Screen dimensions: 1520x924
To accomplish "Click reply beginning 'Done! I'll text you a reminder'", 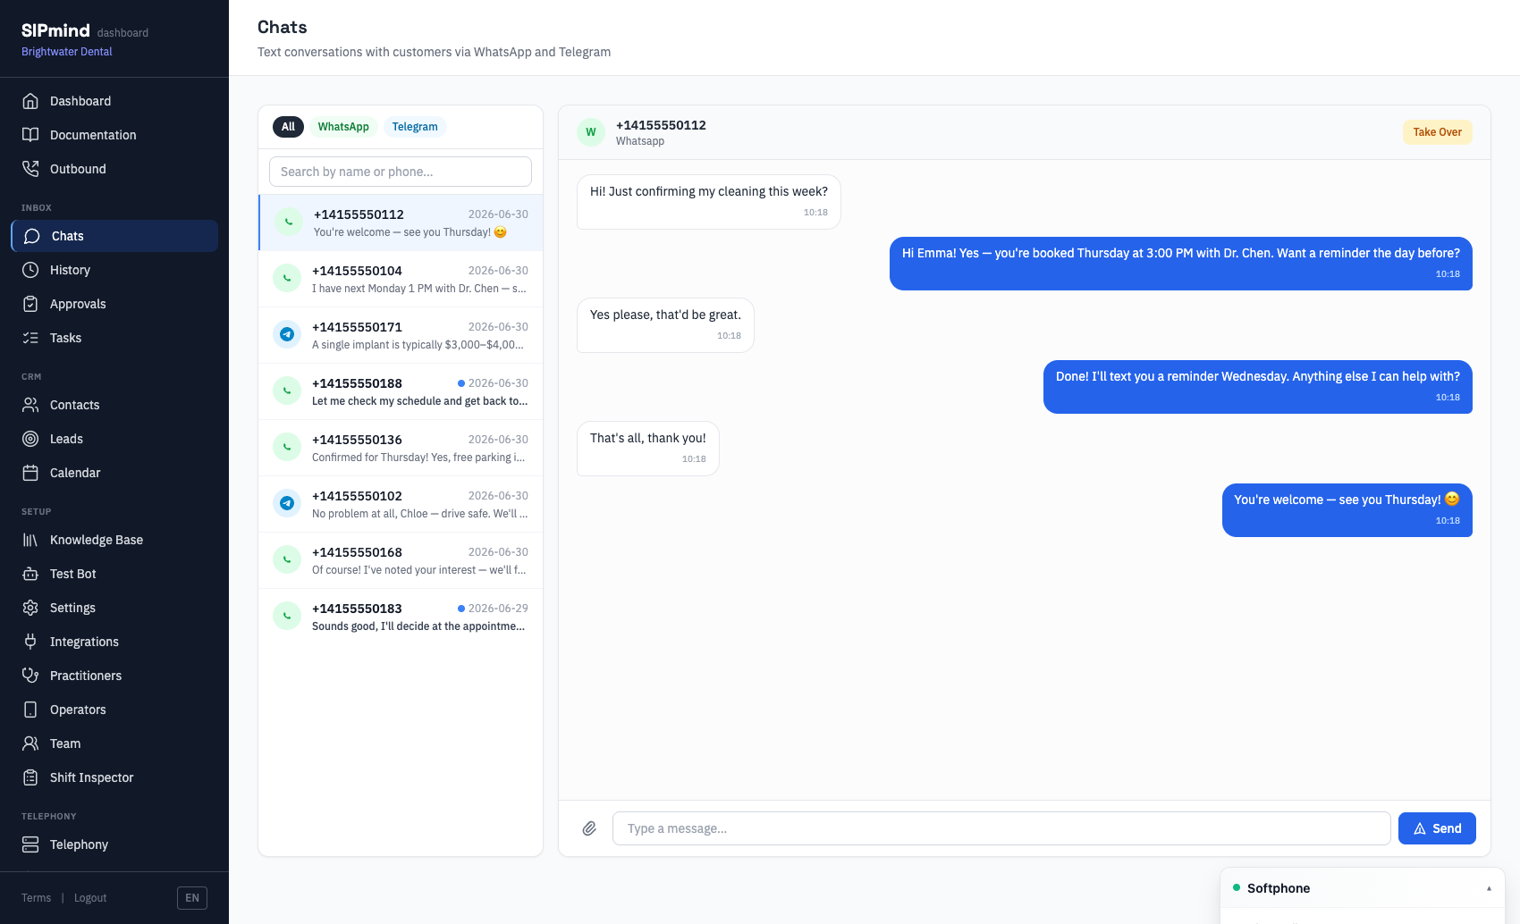I will [x=1257, y=387].
